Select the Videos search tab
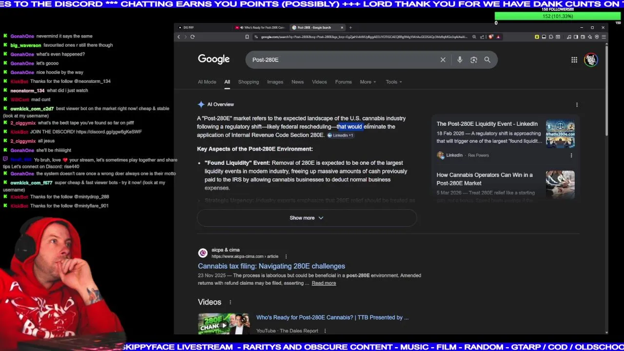 319,82
